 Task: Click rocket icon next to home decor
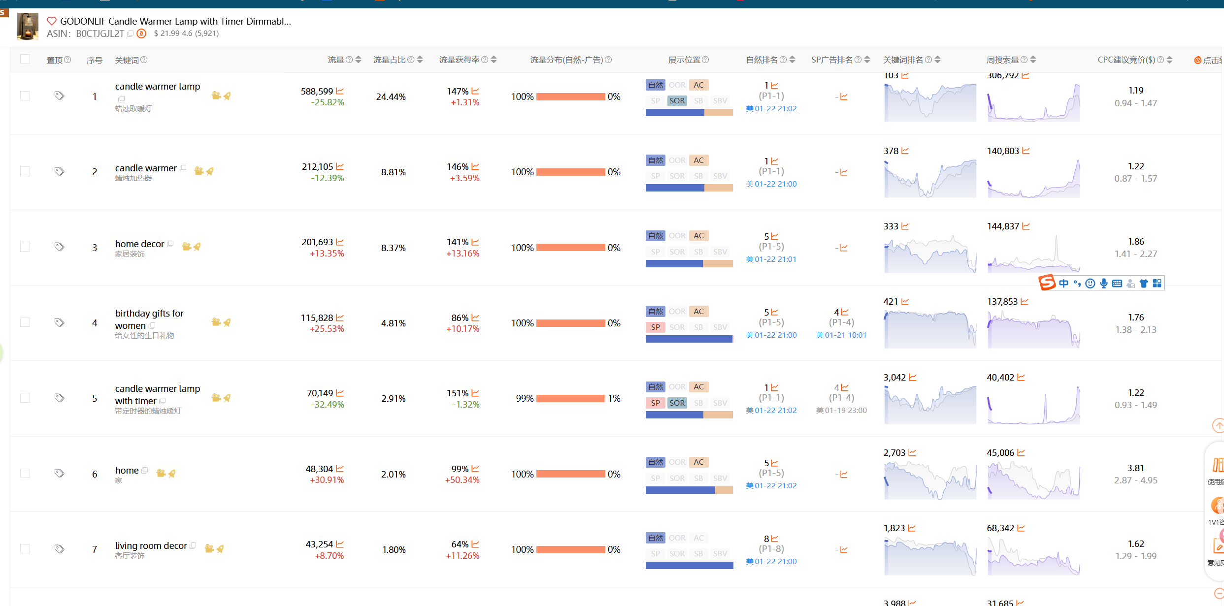(x=197, y=247)
